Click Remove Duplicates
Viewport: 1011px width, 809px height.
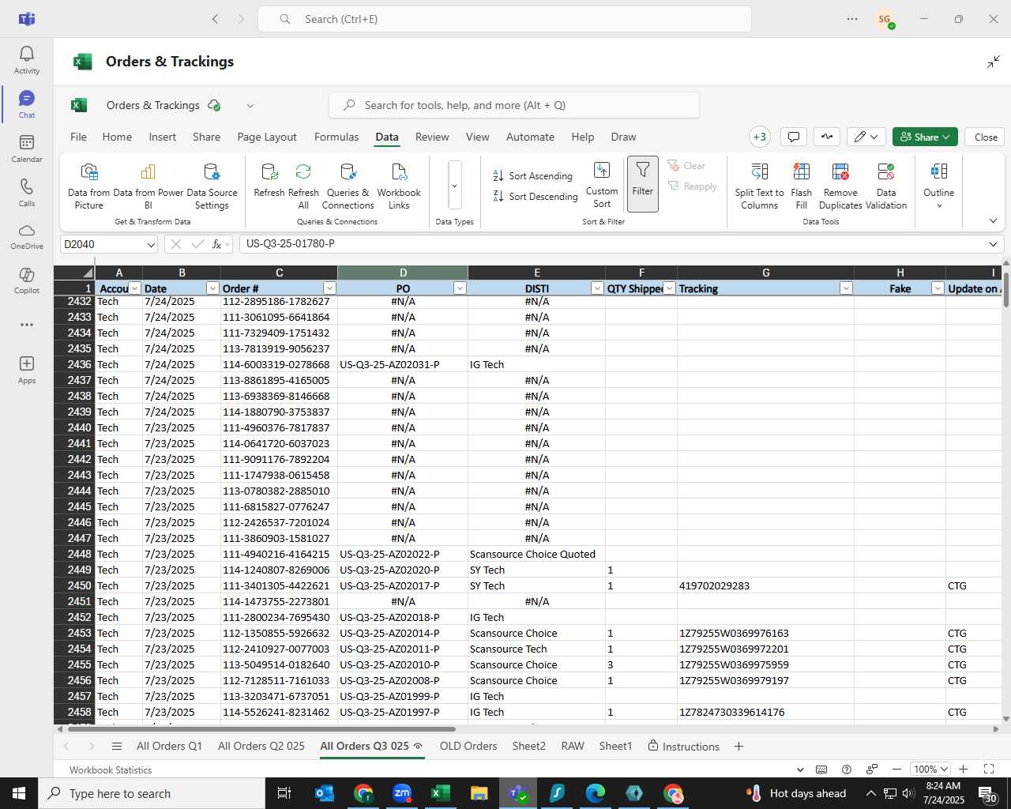tap(840, 186)
